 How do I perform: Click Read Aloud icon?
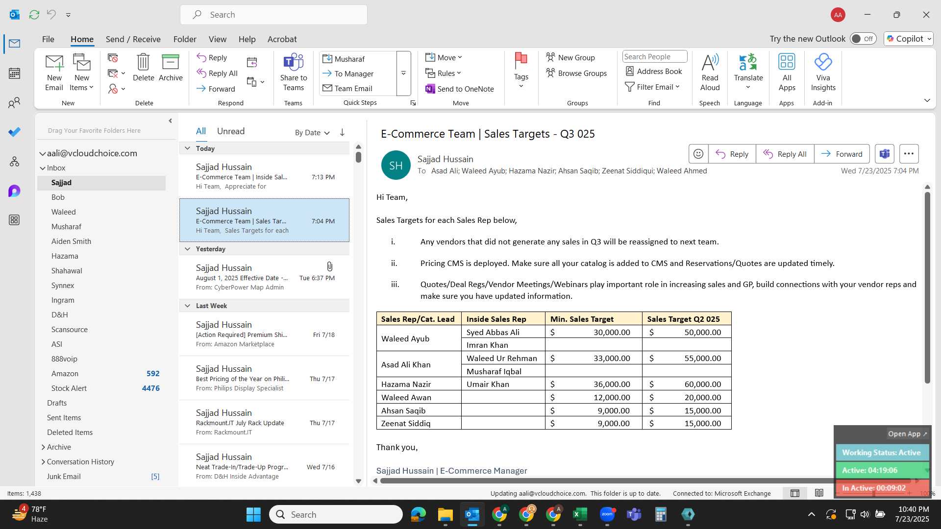tap(710, 72)
